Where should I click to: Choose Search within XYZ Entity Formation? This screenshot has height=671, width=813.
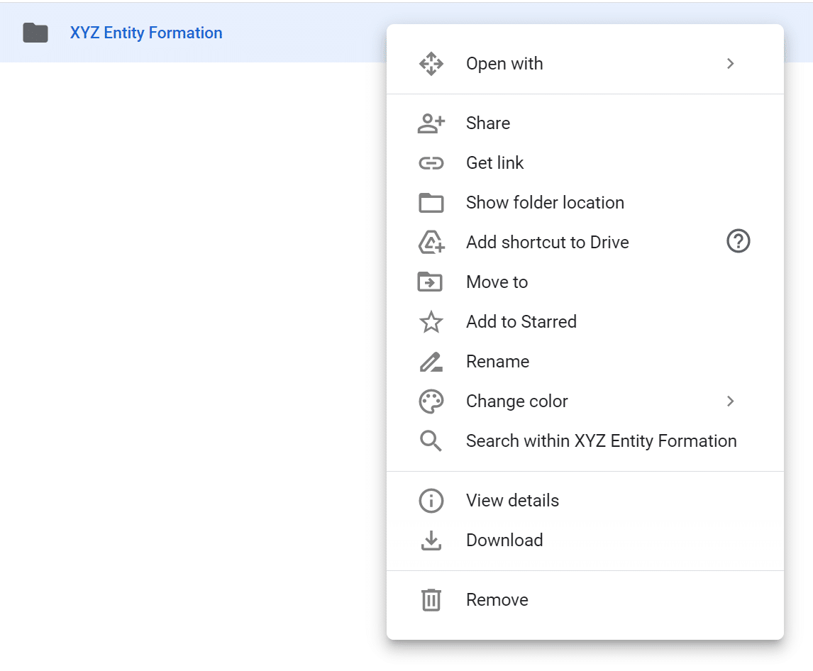(585, 441)
